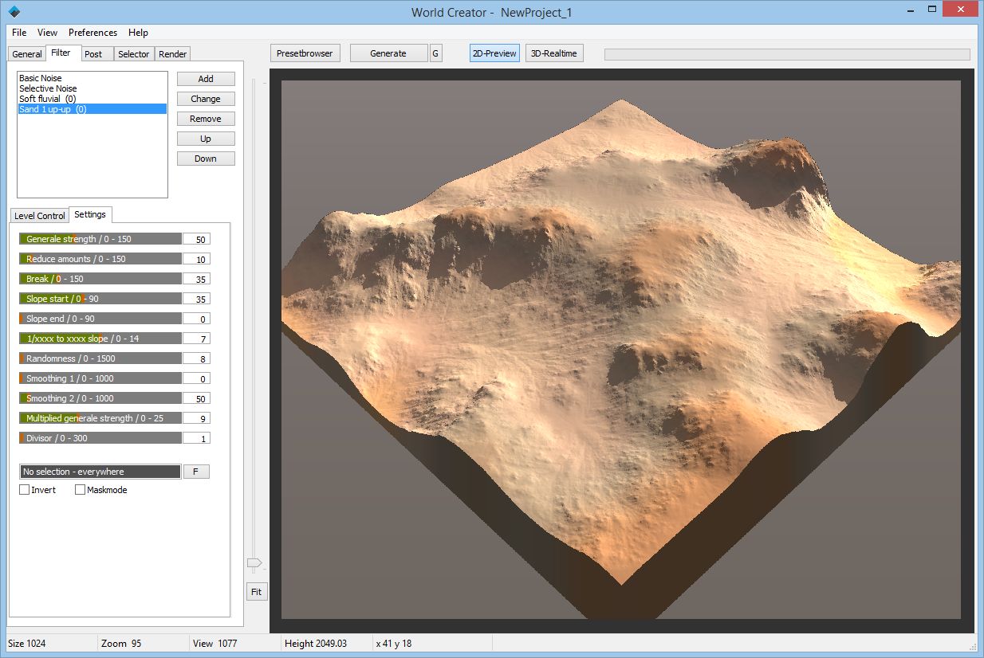Open the Render tab
The image size is (984, 658).
click(172, 54)
